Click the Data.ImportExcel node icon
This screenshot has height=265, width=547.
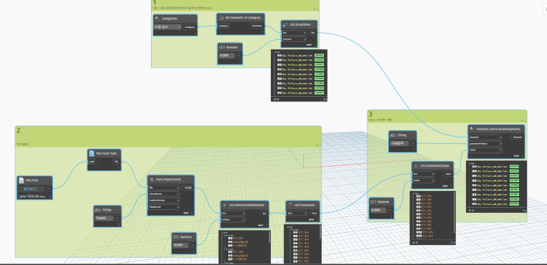(152, 179)
